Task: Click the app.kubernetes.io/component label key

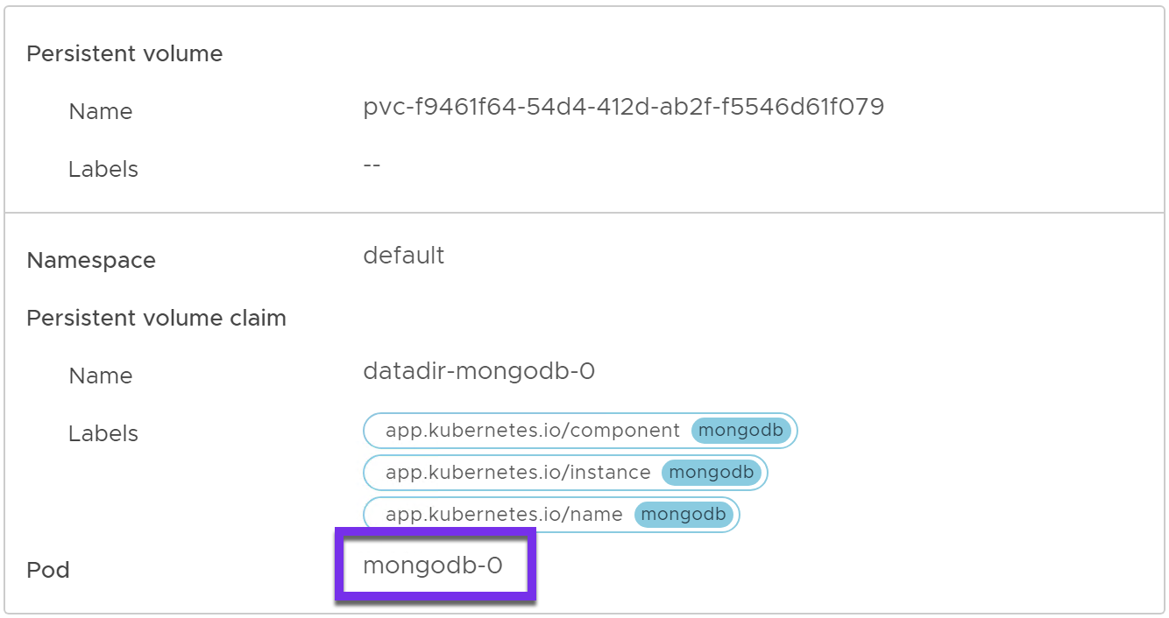Action: coord(532,431)
